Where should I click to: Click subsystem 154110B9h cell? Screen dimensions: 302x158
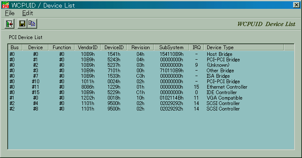coord(171,54)
